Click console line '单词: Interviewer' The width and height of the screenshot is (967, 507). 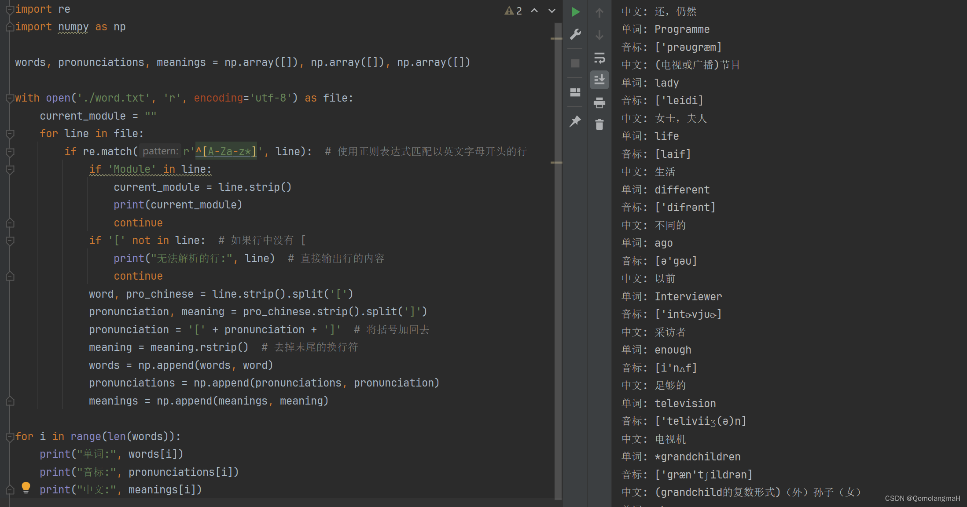[672, 297]
